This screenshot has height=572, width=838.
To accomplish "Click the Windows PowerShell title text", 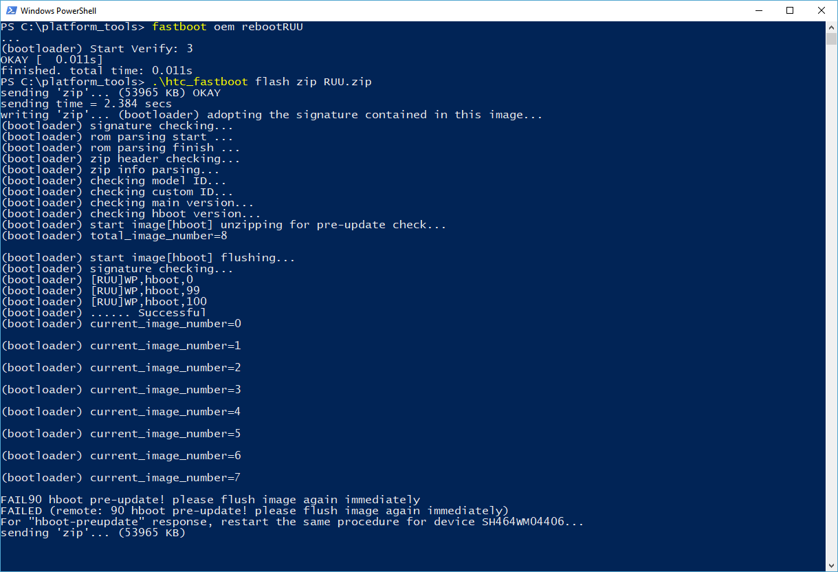I will (x=58, y=11).
